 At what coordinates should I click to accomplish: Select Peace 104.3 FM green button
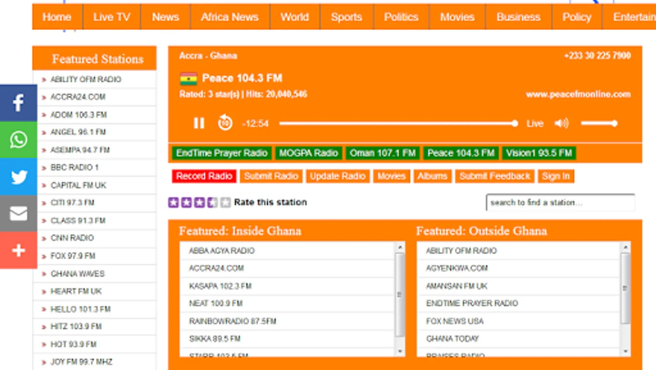[461, 153]
